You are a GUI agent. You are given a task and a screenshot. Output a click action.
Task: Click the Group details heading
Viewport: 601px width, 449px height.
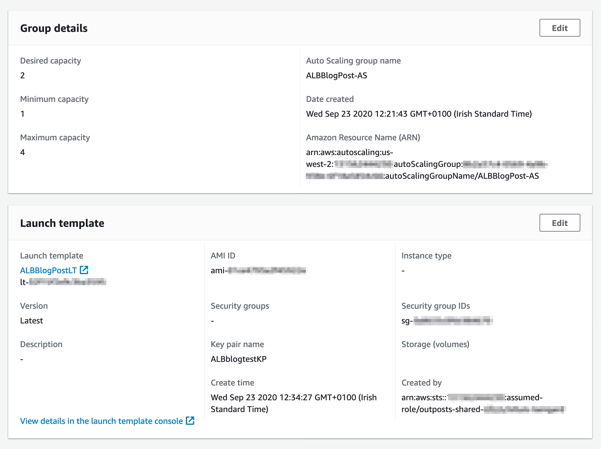click(x=54, y=28)
